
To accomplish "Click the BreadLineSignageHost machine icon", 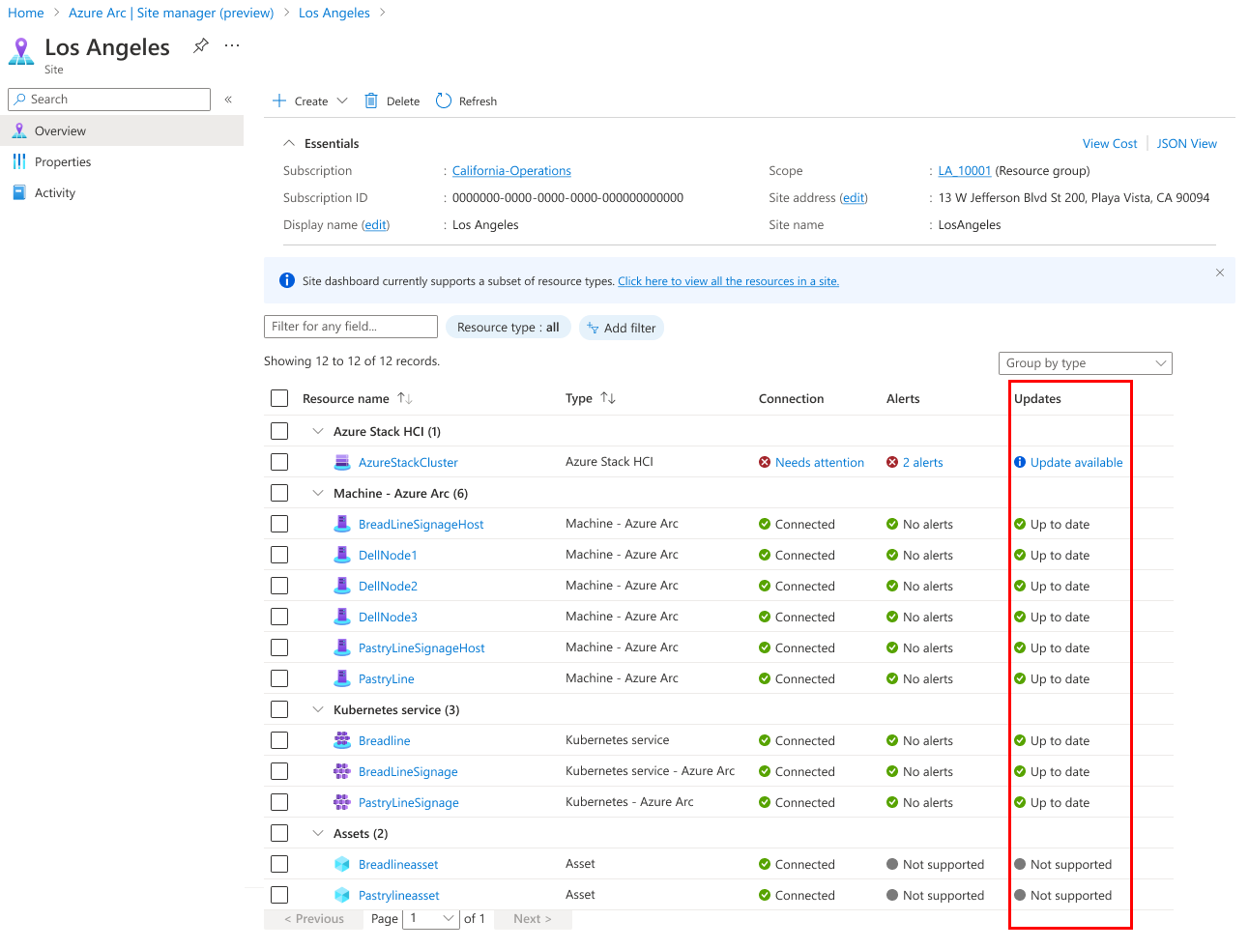I will (x=342, y=524).
